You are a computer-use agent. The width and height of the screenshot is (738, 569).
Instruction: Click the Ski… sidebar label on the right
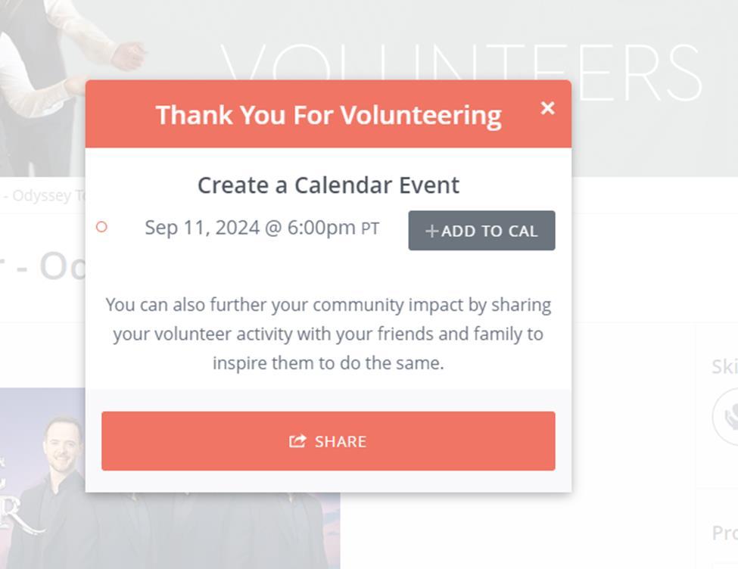click(724, 366)
